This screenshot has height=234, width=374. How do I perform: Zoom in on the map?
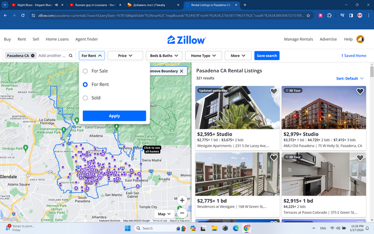click(x=182, y=200)
